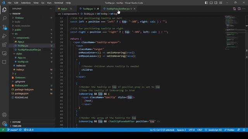The image size is (248, 139).
Task: Open the Extensions view icon
Action: coord(4,45)
